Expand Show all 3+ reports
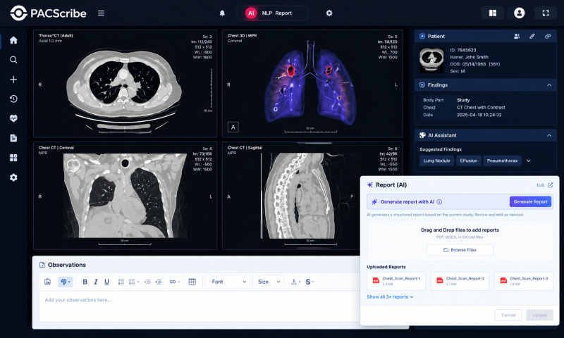 tap(390, 297)
